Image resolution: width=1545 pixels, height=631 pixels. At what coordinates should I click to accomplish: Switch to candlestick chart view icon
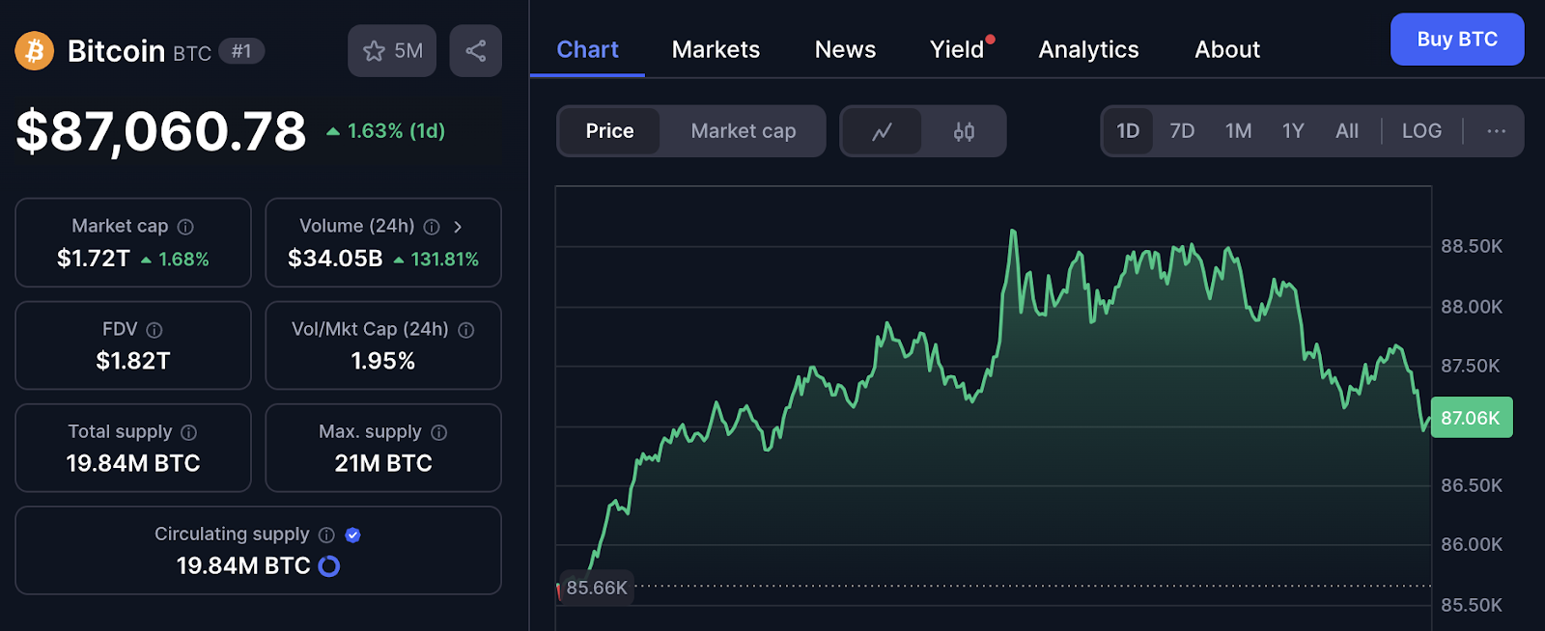[964, 131]
